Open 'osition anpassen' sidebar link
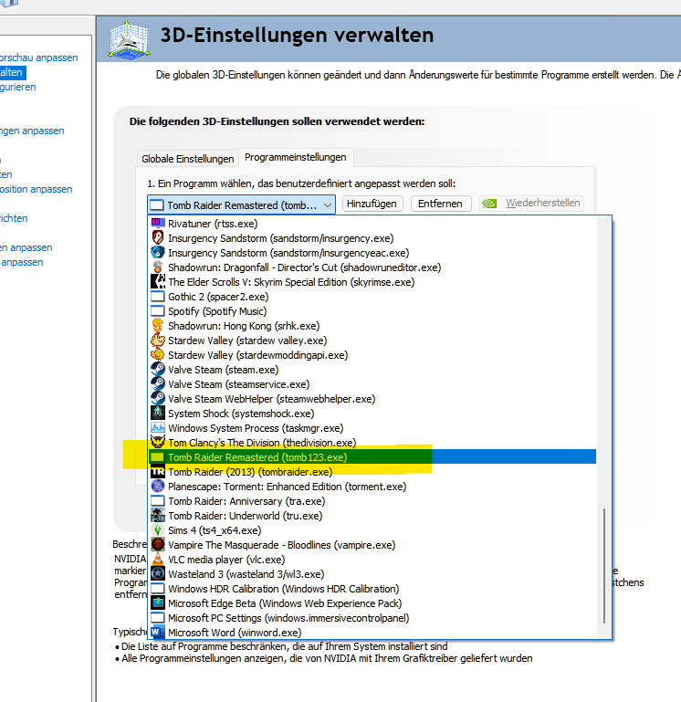 pos(36,189)
